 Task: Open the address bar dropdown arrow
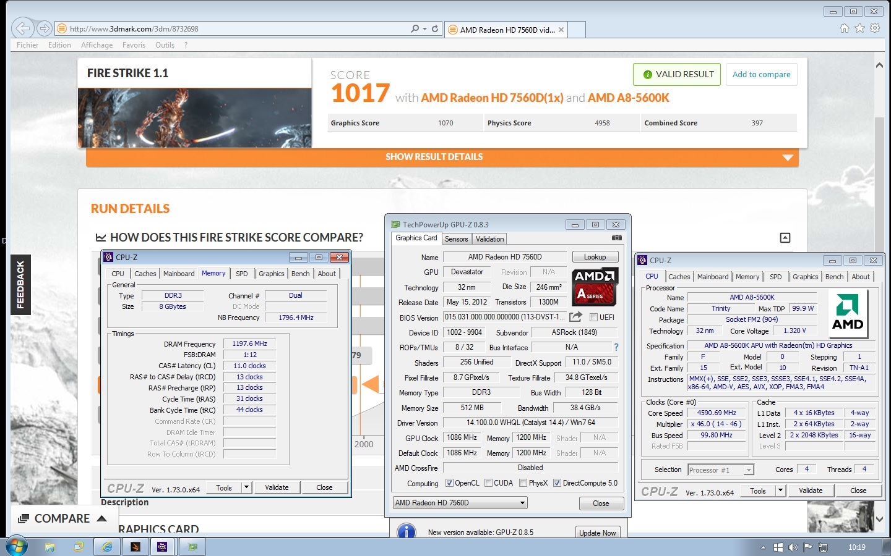[x=424, y=28]
